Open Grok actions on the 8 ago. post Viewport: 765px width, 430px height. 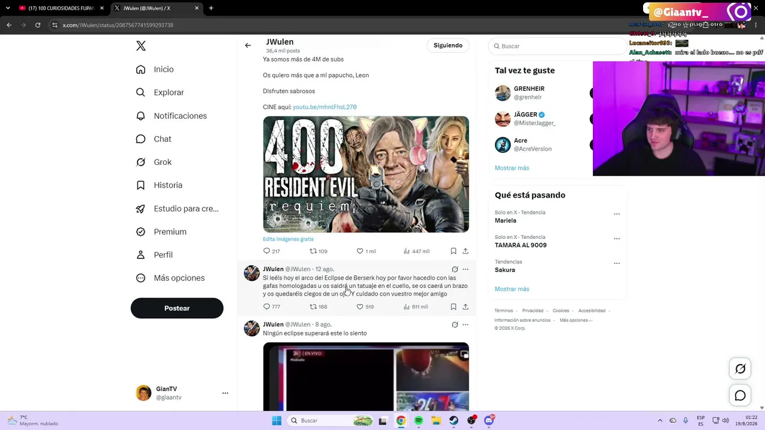[455, 325]
